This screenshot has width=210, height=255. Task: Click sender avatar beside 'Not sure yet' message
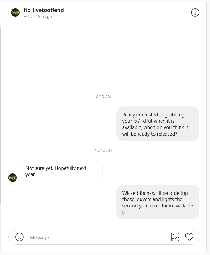[13, 178]
